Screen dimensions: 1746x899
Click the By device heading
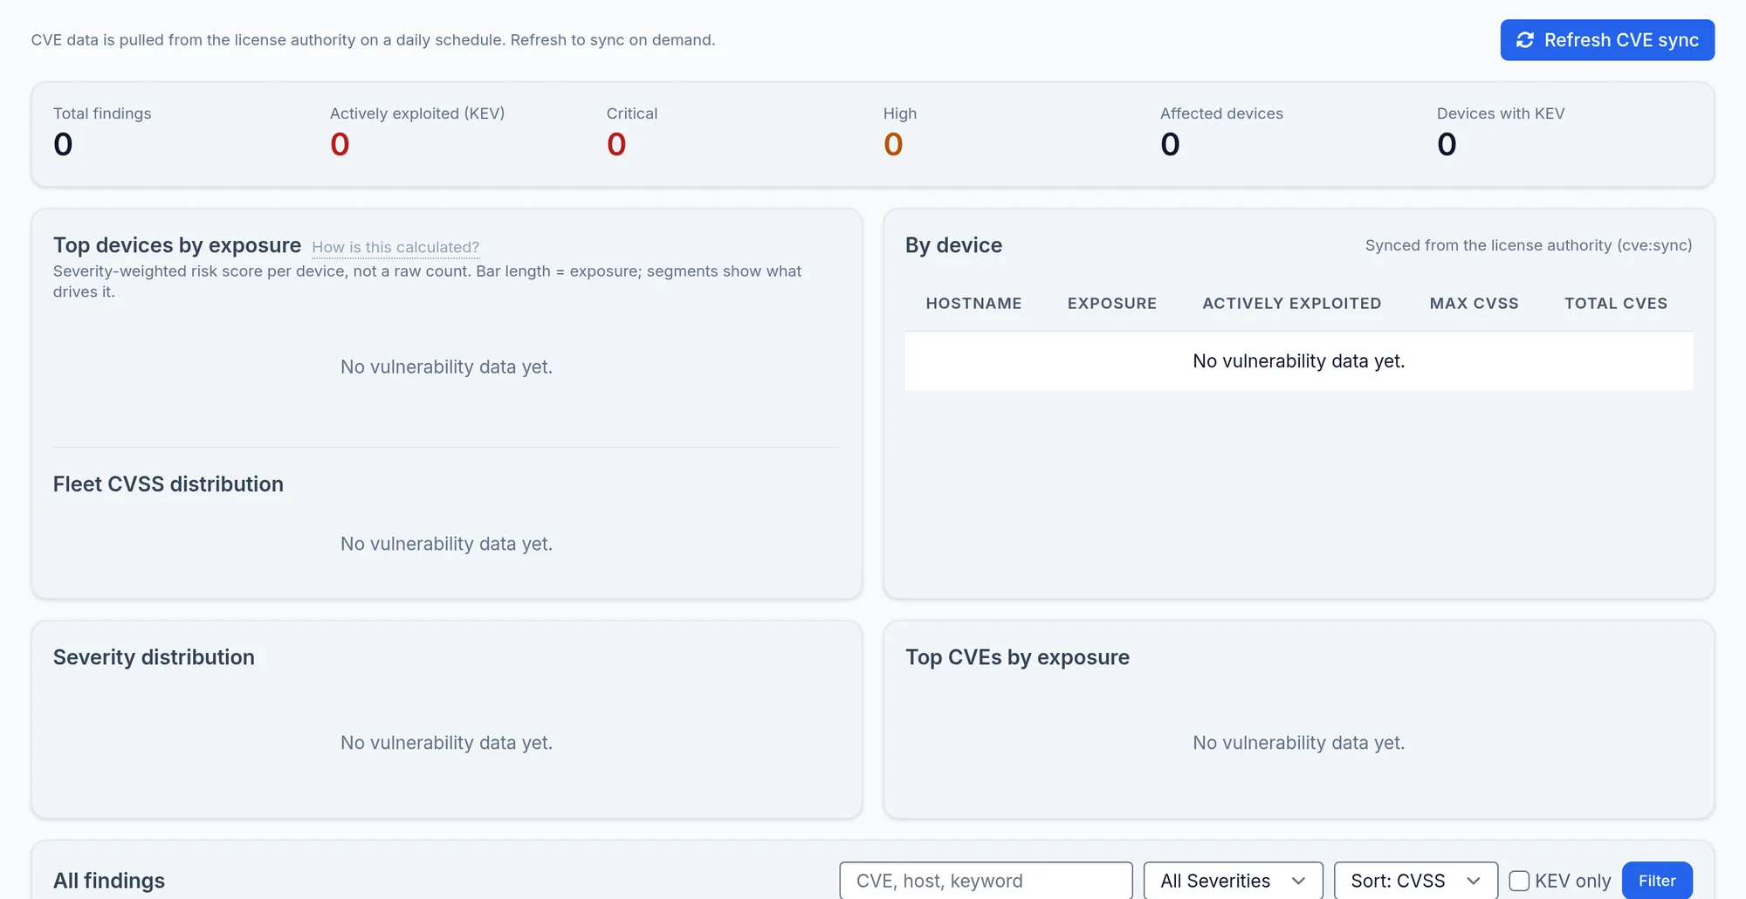click(x=953, y=245)
